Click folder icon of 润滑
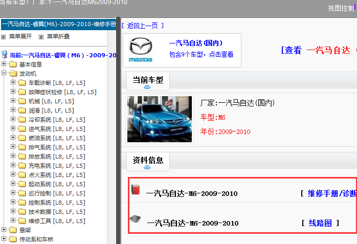This screenshot has height=244, width=357. 22,110
